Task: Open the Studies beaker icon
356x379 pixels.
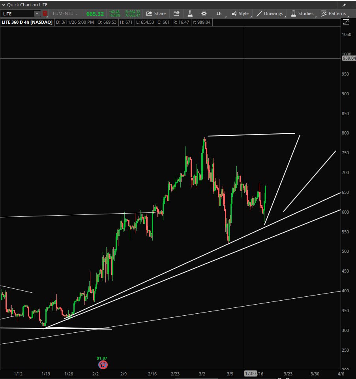Action: (x=294, y=13)
